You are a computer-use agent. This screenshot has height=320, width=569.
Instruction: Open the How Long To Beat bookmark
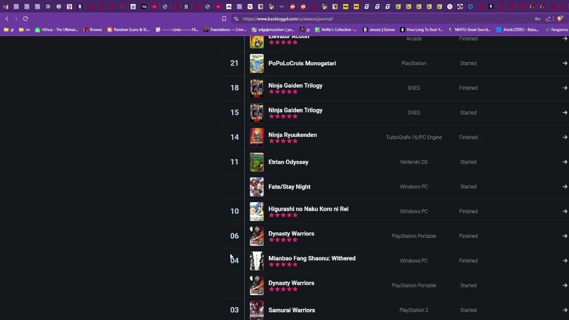click(x=421, y=30)
